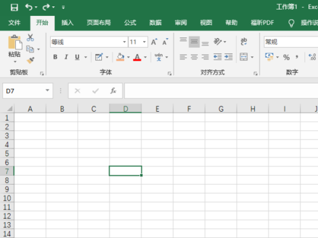Toggle Wrap Text
The height and width of the screenshot is (238, 318).
coord(244,41)
